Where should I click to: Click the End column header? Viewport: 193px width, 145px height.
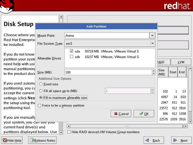[182, 72]
